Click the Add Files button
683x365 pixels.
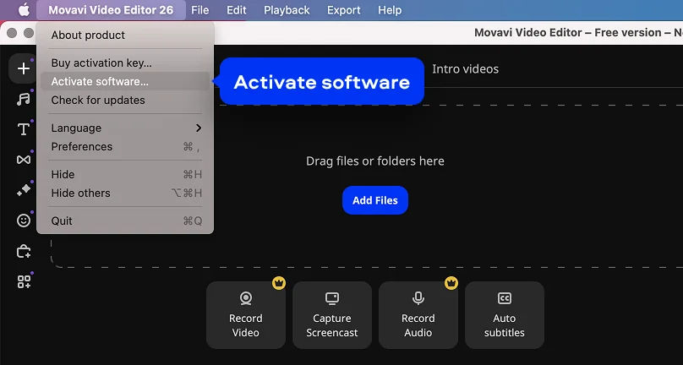(x=375, y=200)
